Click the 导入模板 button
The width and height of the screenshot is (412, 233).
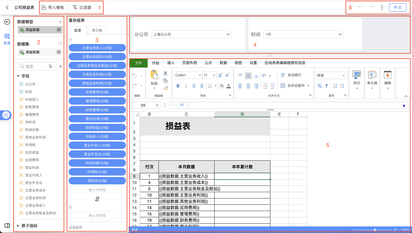pyautogui.click(x=53, y=7)
